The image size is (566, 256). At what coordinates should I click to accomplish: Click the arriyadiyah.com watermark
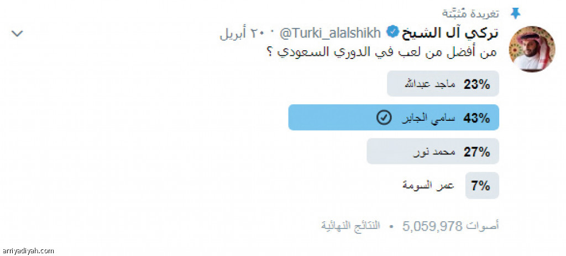[x=28, y=250]
